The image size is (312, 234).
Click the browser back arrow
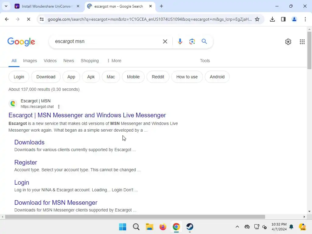pos(7,19)
